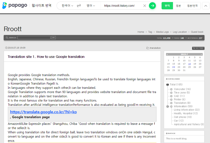210x143 pixels.
Task: Open the Guest book menu item
Action: point(197,32)
